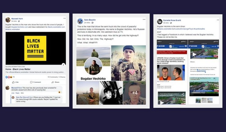
Task: Play the aerial bridge video in right screenshot
Action: point(194,54)
